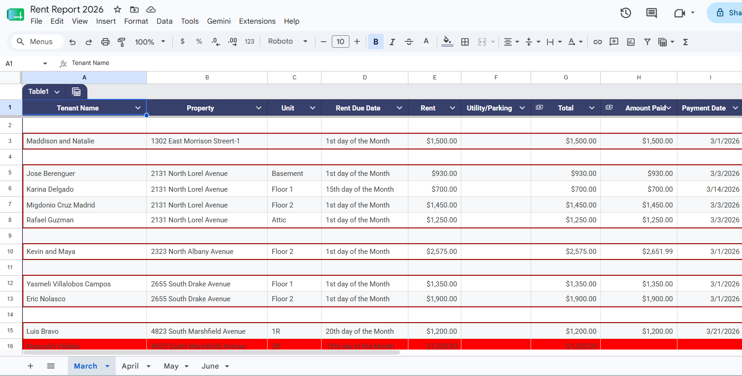Add a comment from toolbar
The width and height of the screenshot is (742, 376).
(614, 42)
